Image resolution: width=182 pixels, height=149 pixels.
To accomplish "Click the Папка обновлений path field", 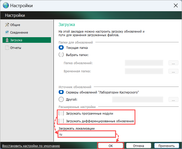I will [144, 63].
